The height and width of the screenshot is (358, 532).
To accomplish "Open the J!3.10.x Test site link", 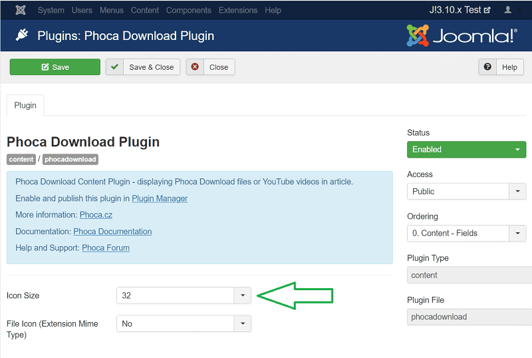I will (460, 10).
